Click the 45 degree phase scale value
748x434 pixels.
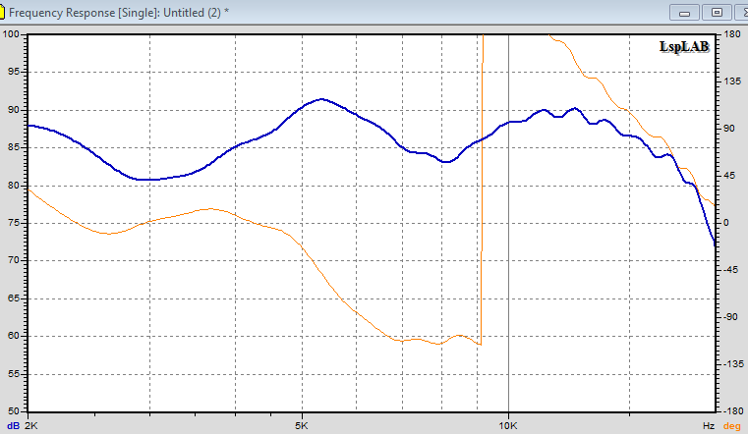729,176
